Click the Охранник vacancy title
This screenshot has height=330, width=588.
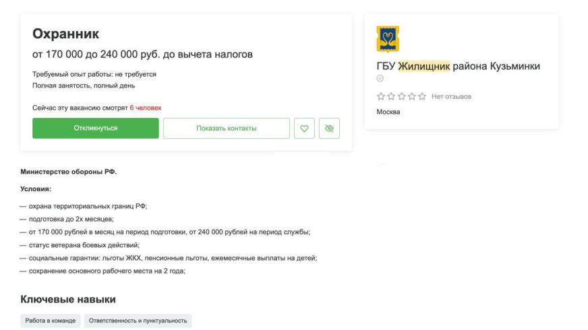pos(65,34)
